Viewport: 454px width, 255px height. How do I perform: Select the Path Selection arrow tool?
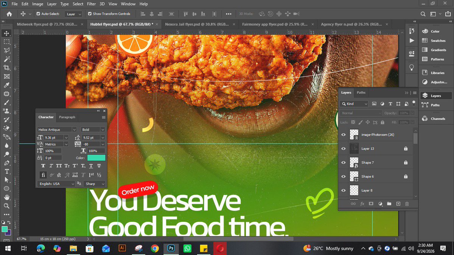tap(6, 180)
